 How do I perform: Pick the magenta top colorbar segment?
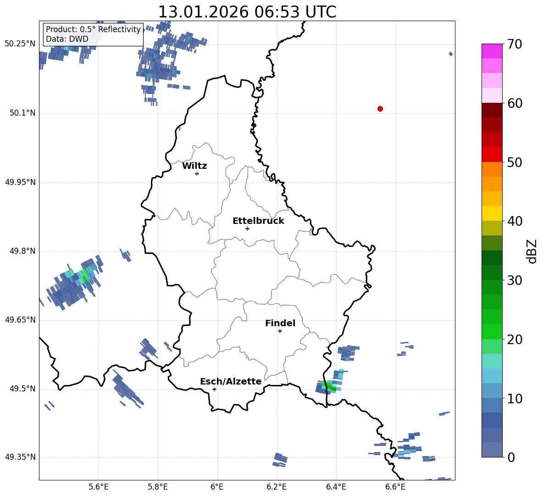(492, 51)
